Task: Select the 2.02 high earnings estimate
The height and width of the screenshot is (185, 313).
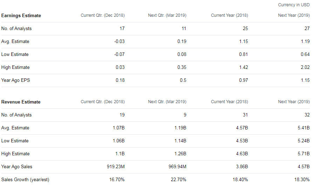Action: tap(305, 67)
